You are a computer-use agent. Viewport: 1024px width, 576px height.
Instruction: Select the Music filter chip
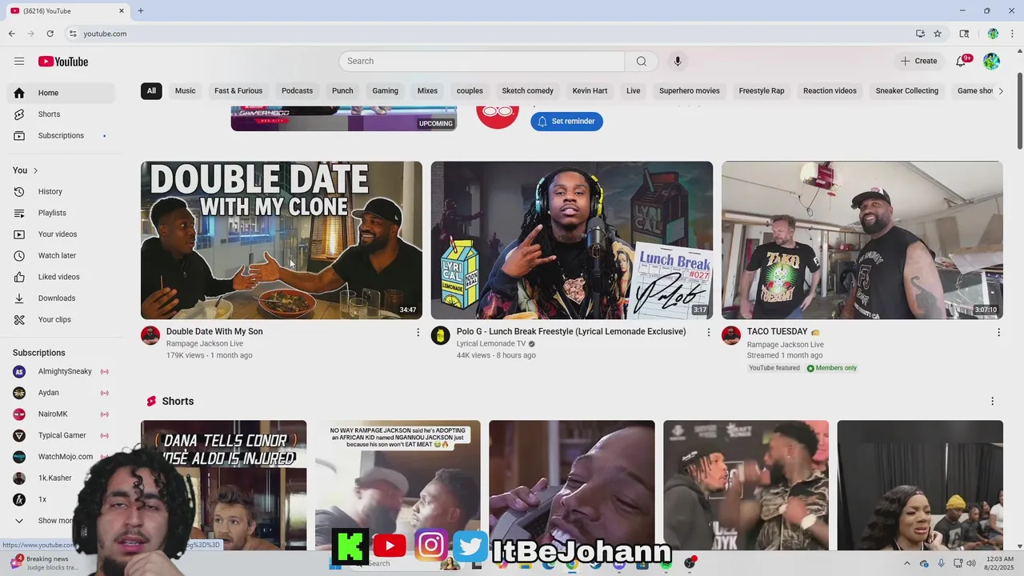[186, 91]
